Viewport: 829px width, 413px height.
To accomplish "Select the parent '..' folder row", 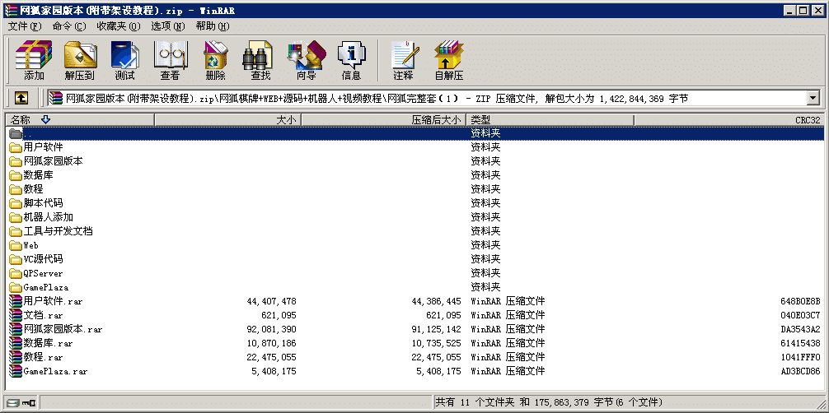I will click(415, 133).
